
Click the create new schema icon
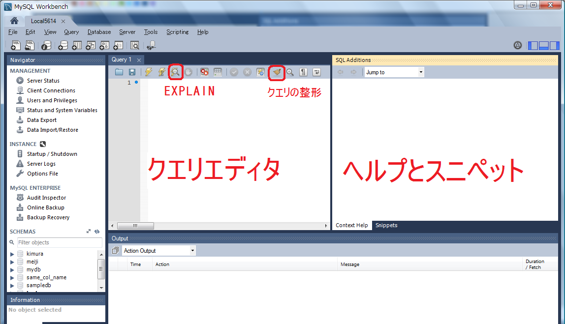click(x=63, y=45)
